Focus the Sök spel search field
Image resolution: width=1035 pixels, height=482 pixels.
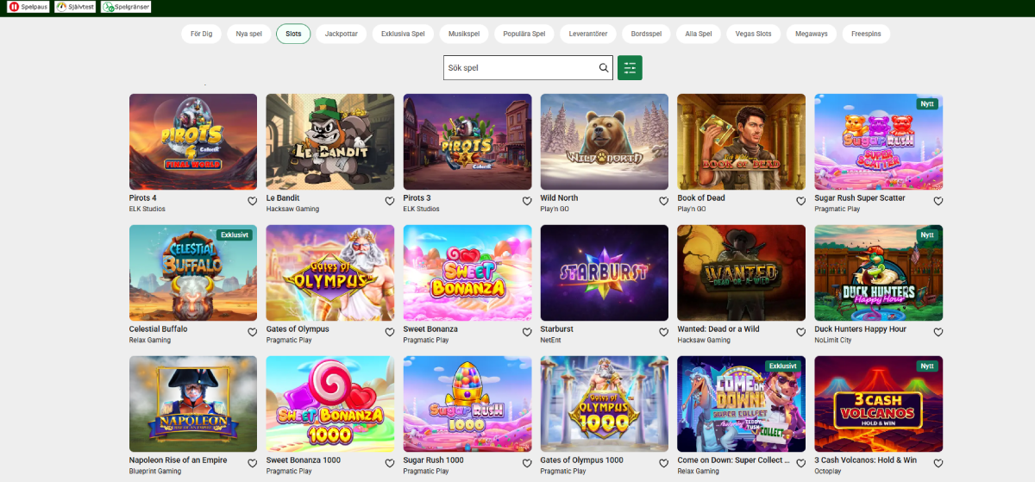pos(528,68)
